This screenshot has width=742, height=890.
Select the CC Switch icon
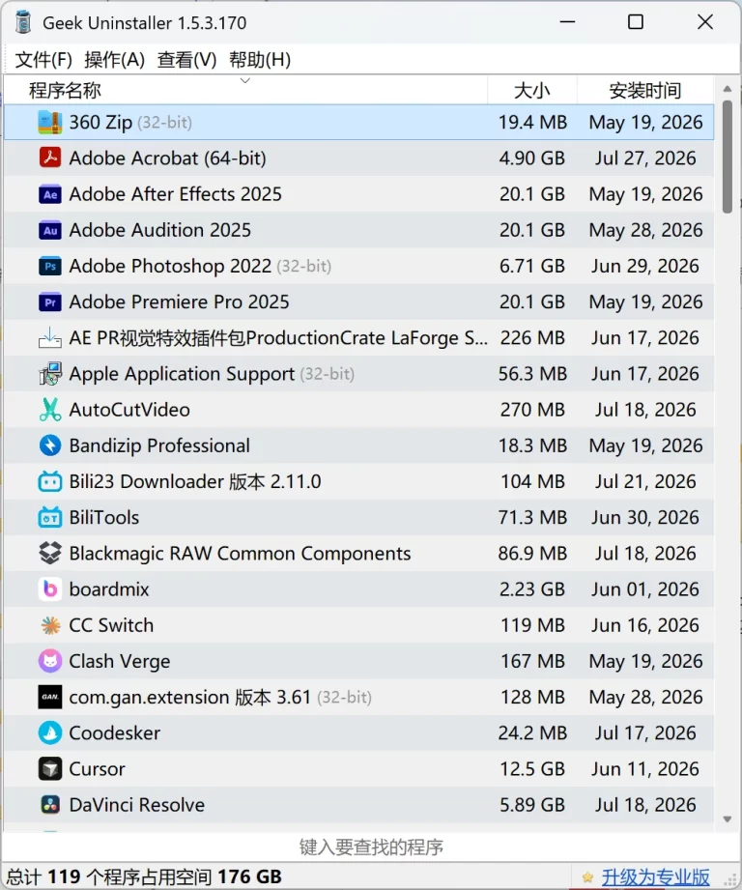[x=50, y=625]
